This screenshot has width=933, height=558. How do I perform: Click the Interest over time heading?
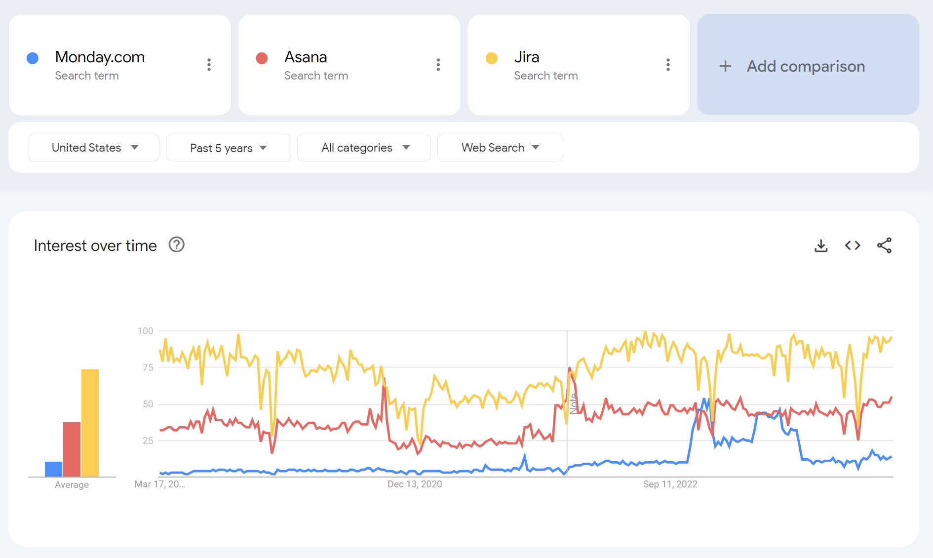point(95,245)
